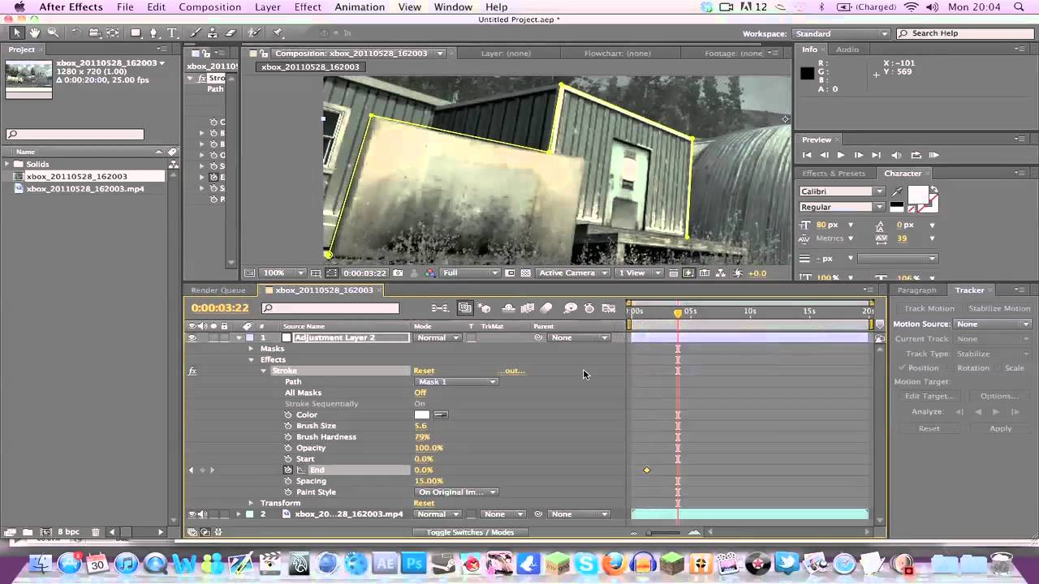This screenshot has height=584, width=1039.
Task: Select the Zoom magnifier tool
Action: tap(53, 33)
